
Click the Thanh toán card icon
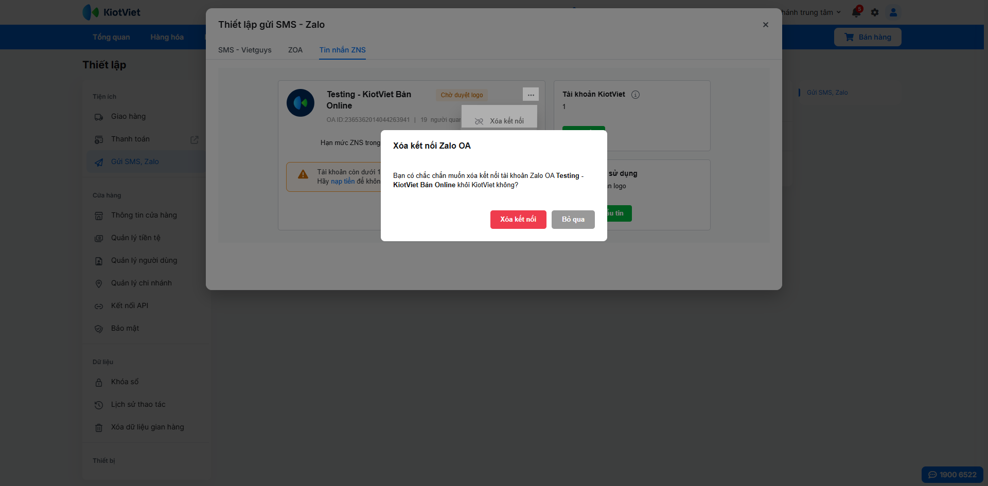tap(99, 140)
